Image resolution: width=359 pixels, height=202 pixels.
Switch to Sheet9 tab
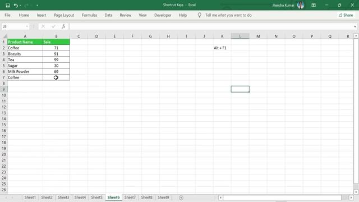pyautogui.click(x=163, y=197)
